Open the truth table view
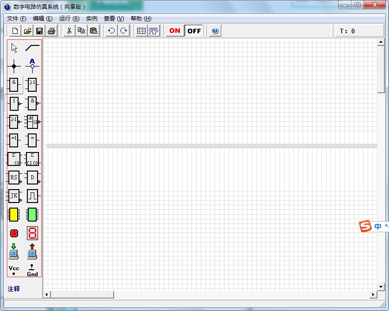The image size is (389, 311). 141,31
